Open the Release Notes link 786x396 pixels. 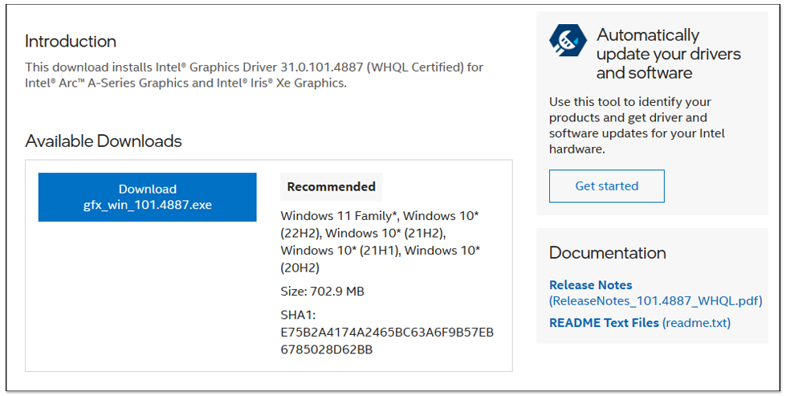tap(590, 284)
